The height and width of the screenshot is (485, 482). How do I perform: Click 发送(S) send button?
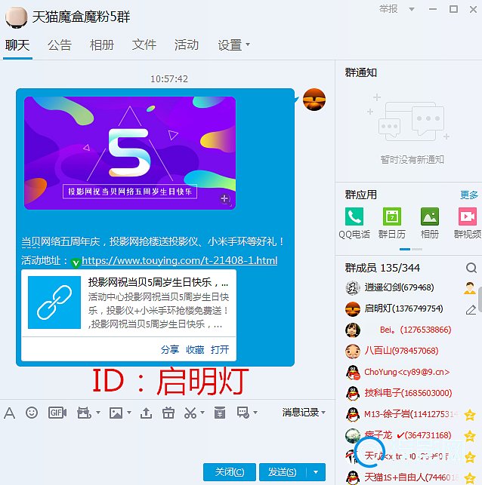[283, 472]
